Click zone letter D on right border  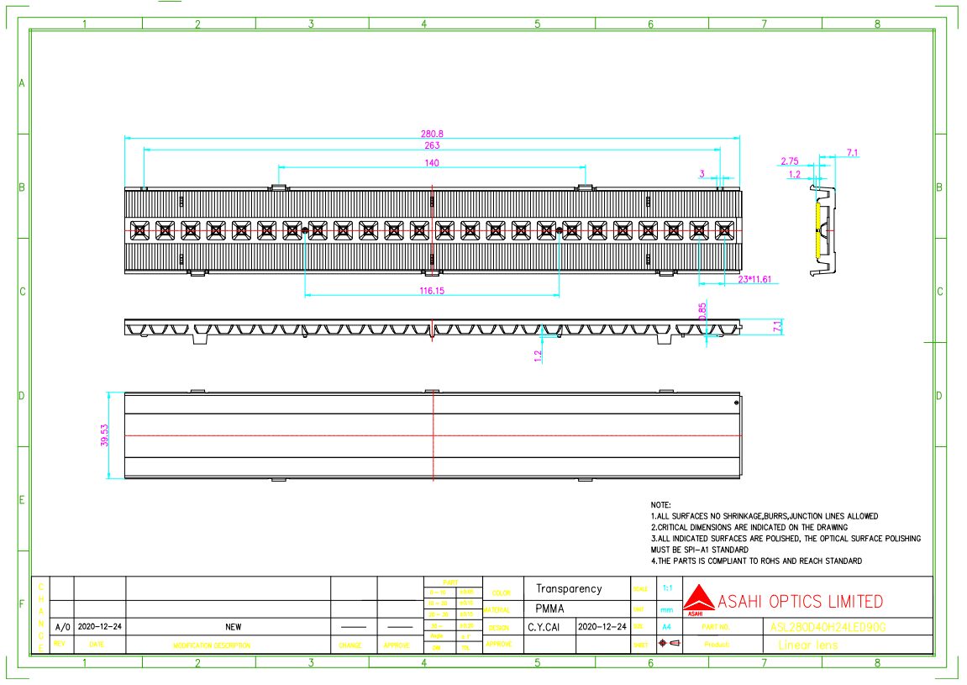click(x=939, y=396)
